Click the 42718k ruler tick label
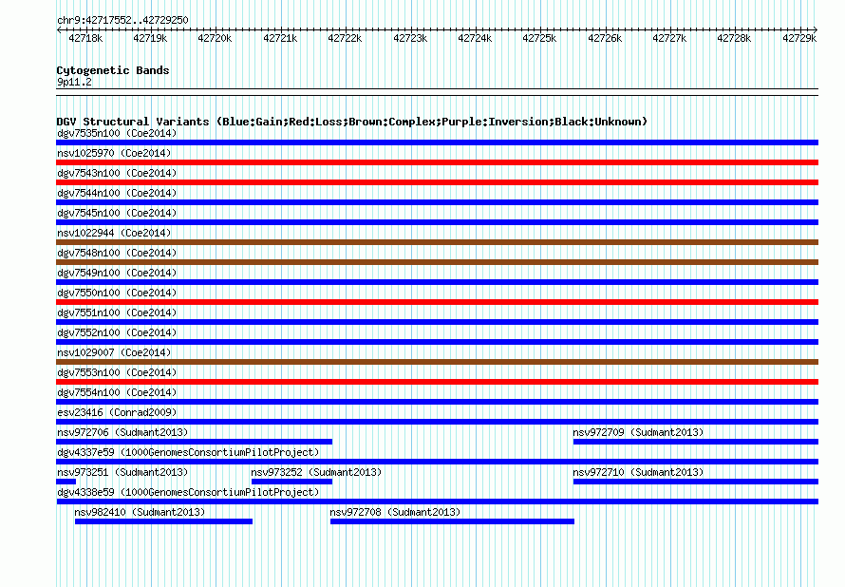The width and height of the screenshot is (845, 587). (x=85, y=38)
